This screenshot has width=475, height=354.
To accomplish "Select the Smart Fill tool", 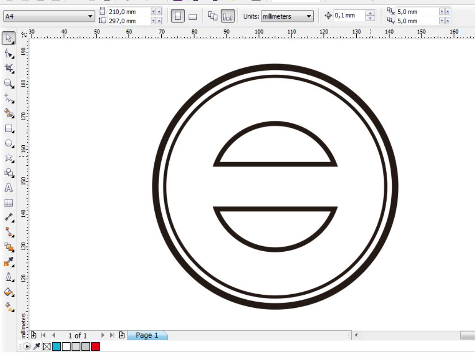I will 9,113.
